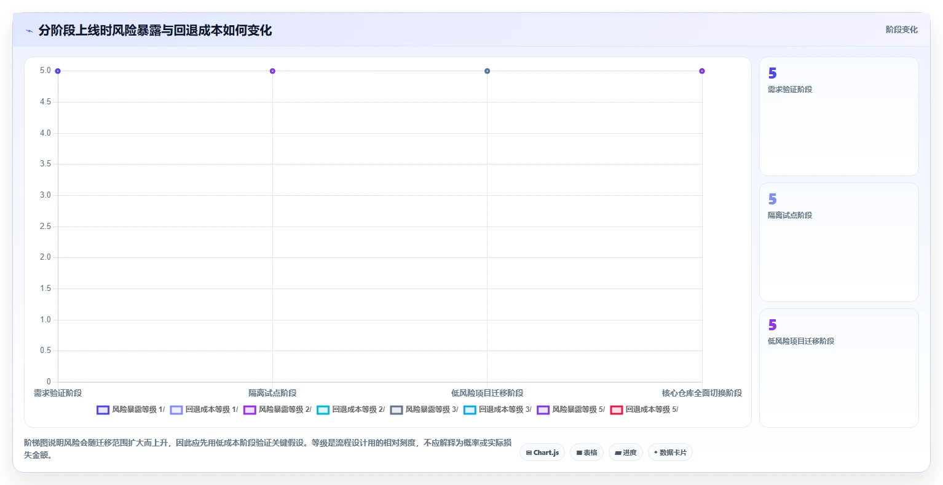Click the 4.0 y-axis tick label
The height and width of the screenshot is (485, 943).
coord(45,133)
